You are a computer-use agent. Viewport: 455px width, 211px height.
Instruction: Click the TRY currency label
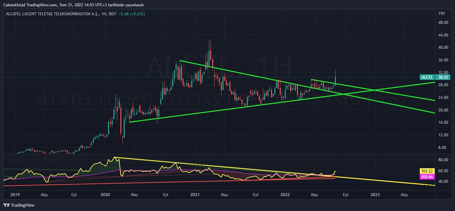pos(441,13)
